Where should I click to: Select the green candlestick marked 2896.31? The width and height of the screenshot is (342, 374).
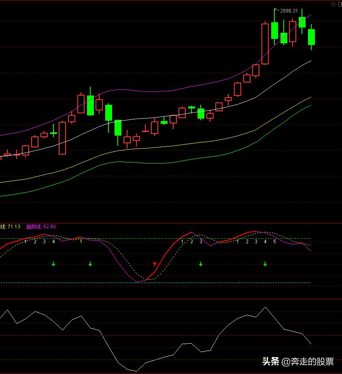pos(274,27)
